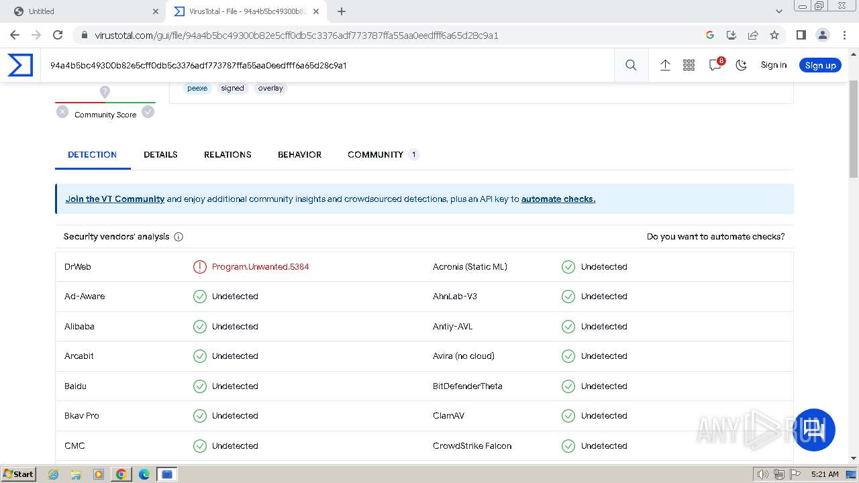
Task: Click Join the VT Community link
Action: pyautogui.click(x=115, y=199)
